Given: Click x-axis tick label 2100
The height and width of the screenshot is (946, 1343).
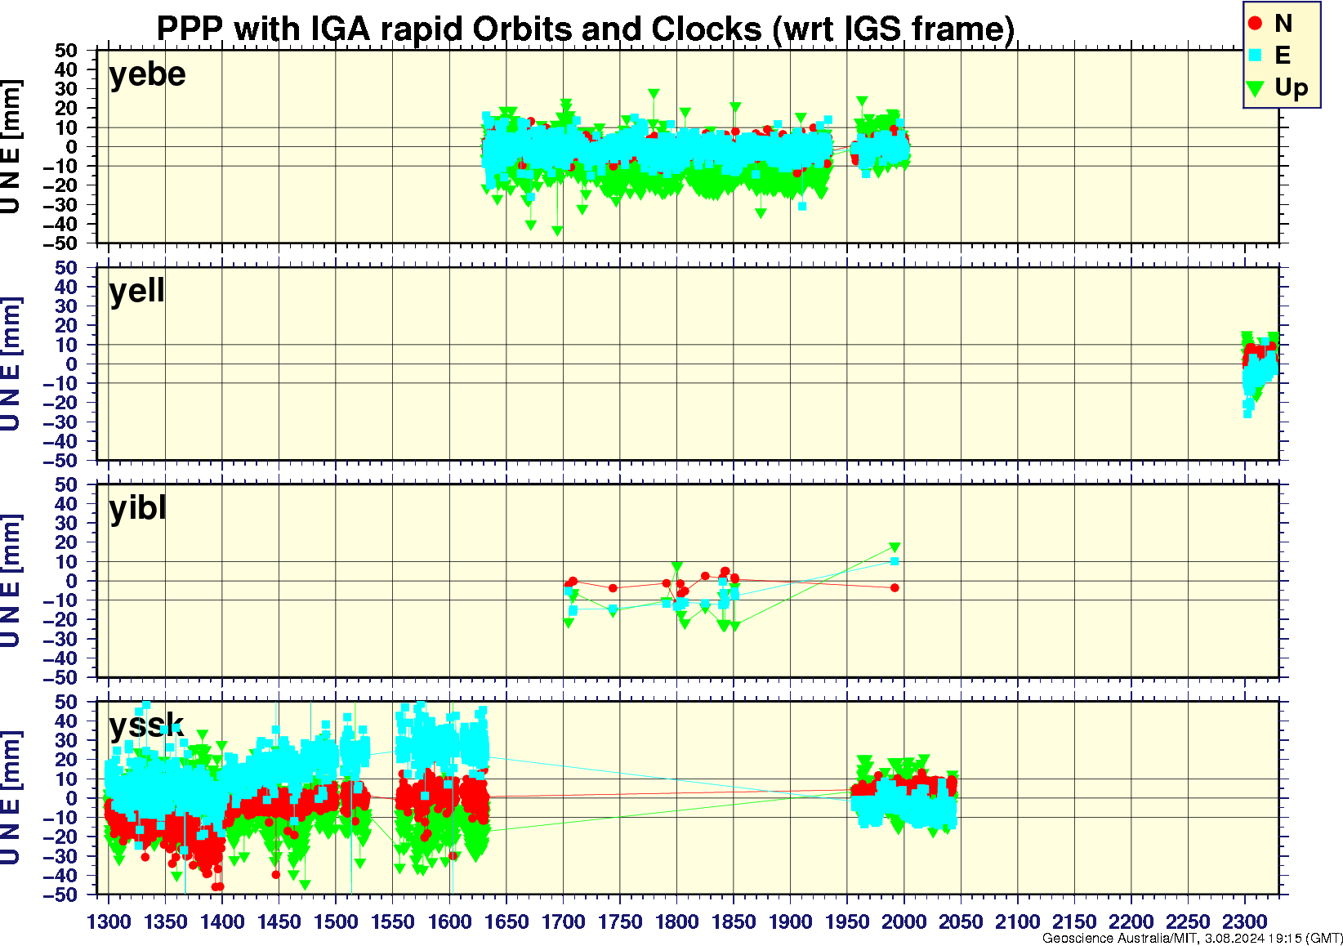Looking at the screenshot, I should point(1018,921).
